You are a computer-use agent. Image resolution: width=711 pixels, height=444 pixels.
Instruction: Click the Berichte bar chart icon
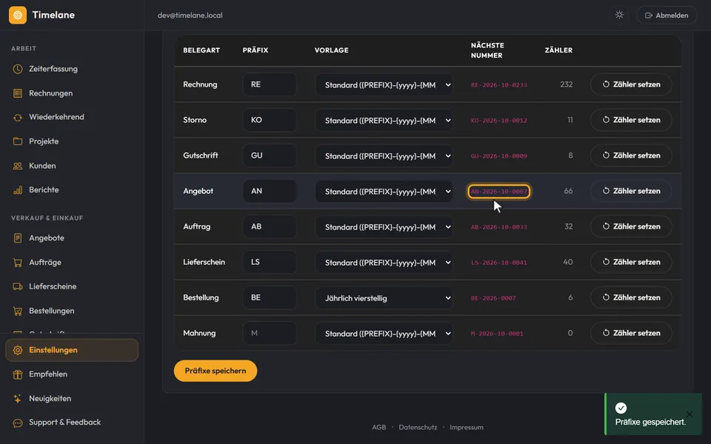point(18,190)
